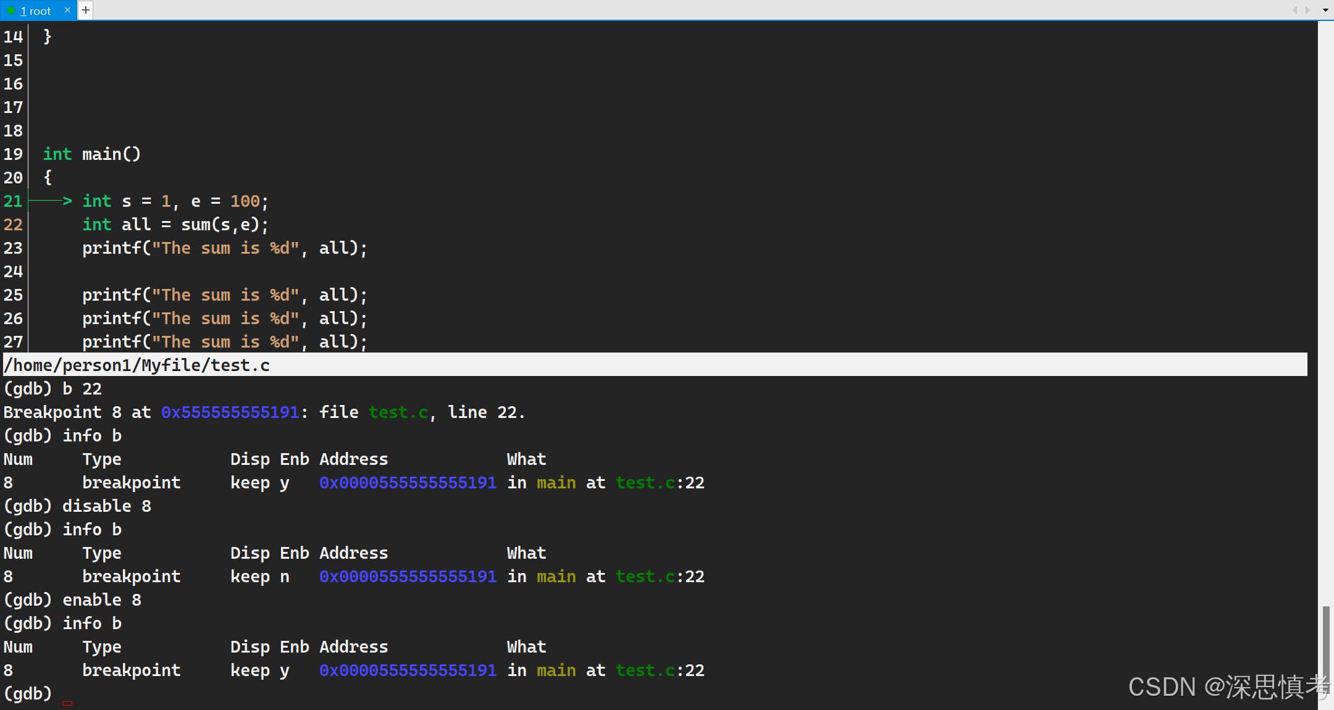The image size is (1334, 710).
Task: Click the number 100 on line 21
Action: pyautogui.click(x=245, y=201)
